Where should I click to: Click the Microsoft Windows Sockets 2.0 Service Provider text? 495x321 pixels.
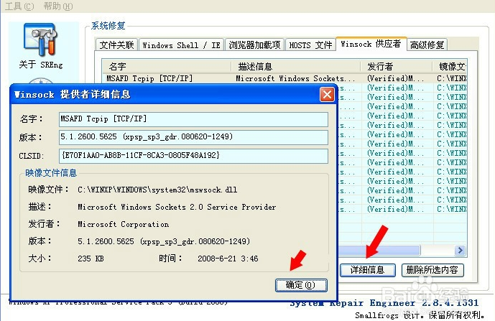point(177,207)
